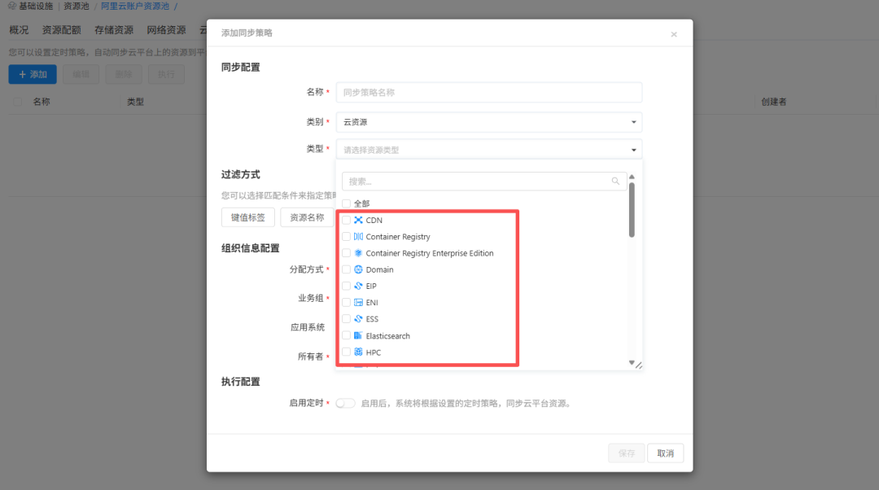Open the 类别 云资源 dropdown
This screenshot has width=879, height=490.
click(x=488, y=122)
